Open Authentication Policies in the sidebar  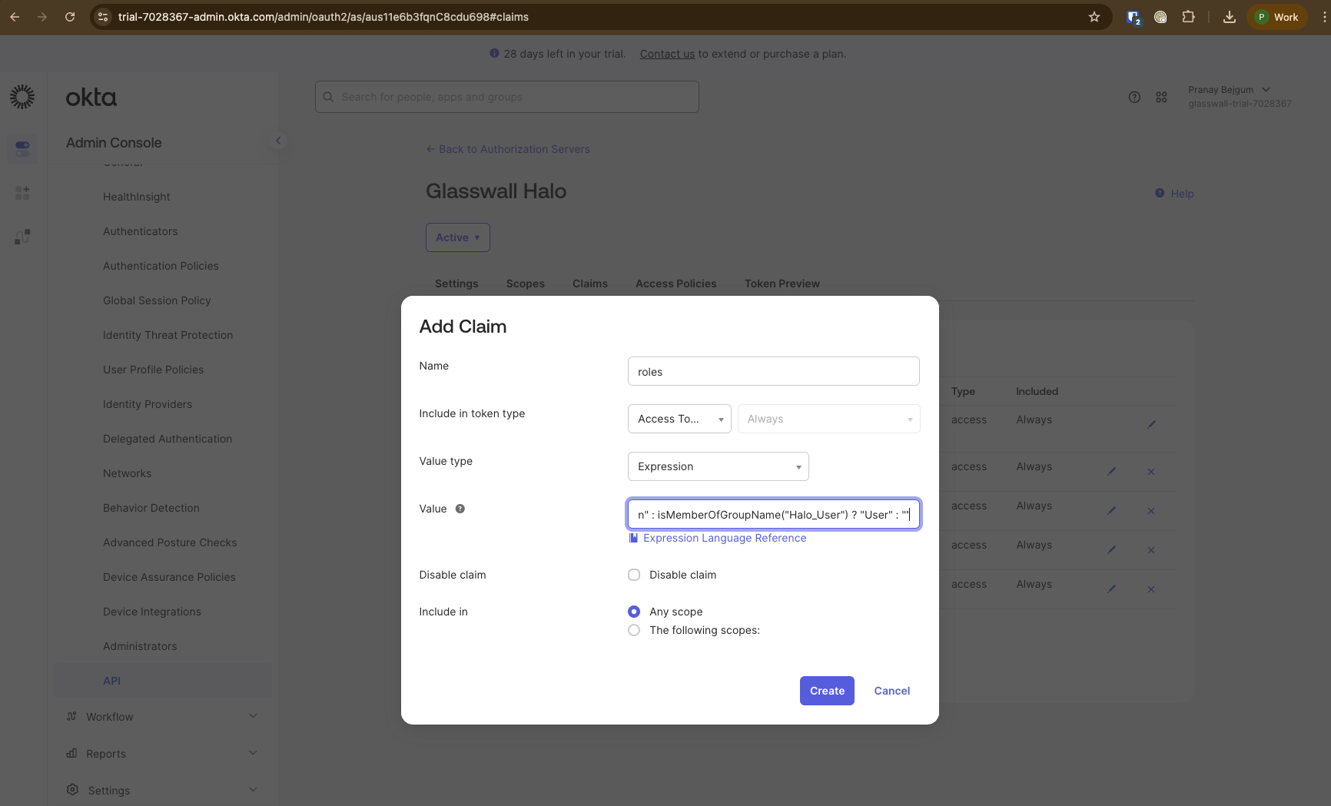(161, 266)
